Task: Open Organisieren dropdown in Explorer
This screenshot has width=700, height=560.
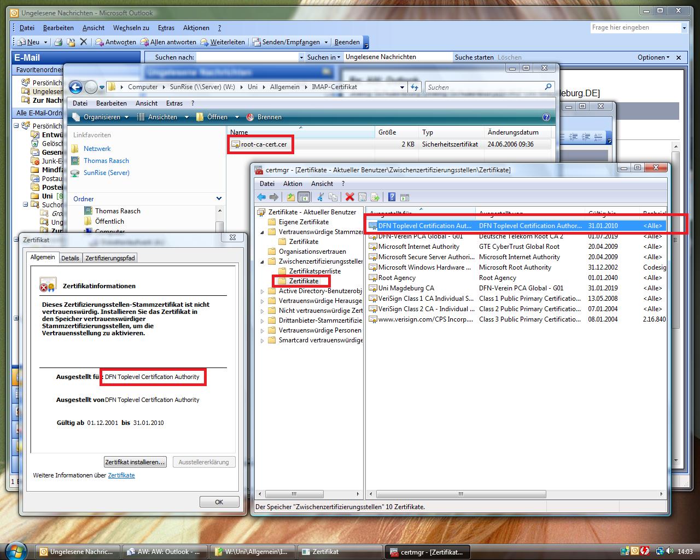Action: [101, 117]
